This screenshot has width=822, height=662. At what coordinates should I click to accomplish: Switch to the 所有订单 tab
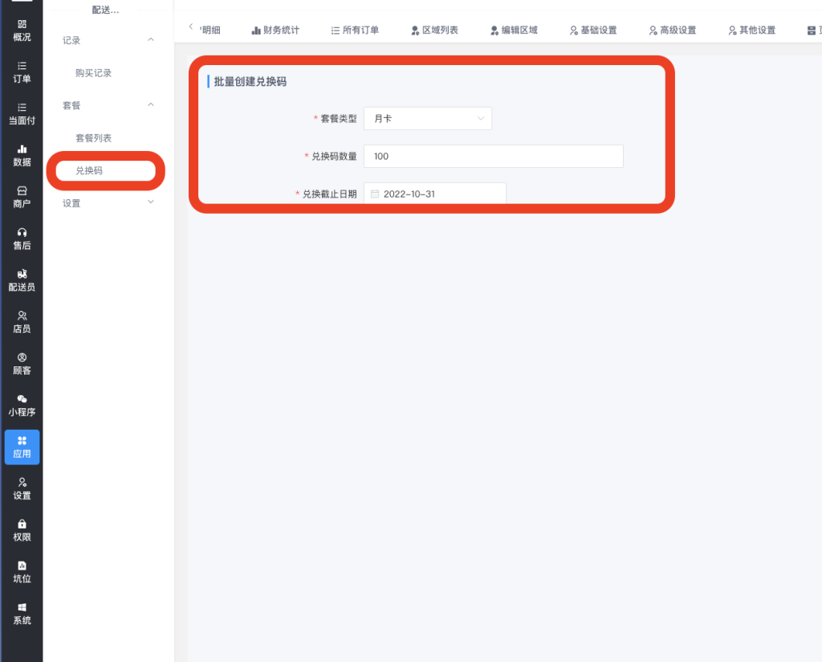click(x=355, y=31)
